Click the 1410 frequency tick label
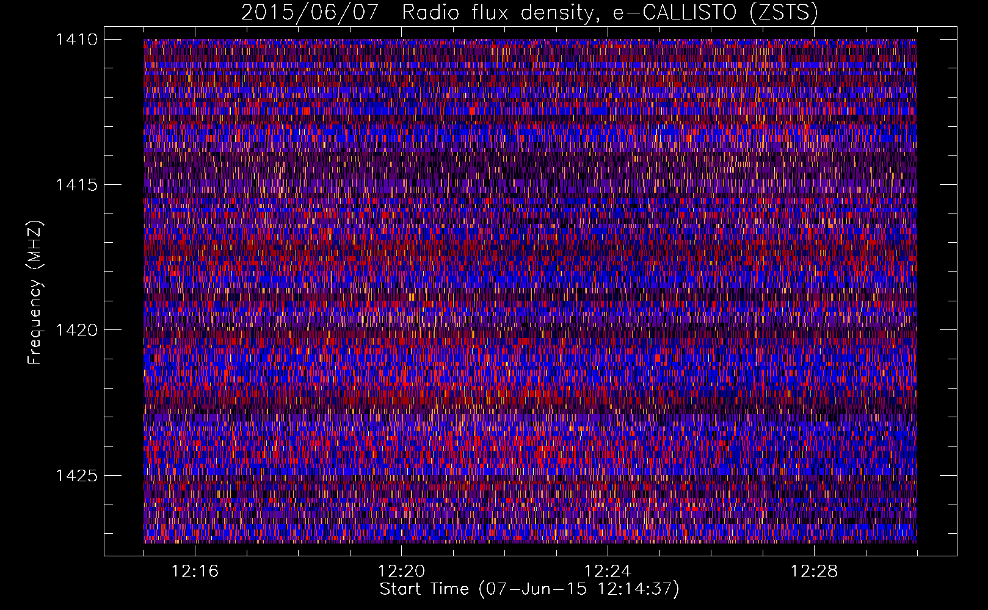The image size is (988, 610). 76,40
